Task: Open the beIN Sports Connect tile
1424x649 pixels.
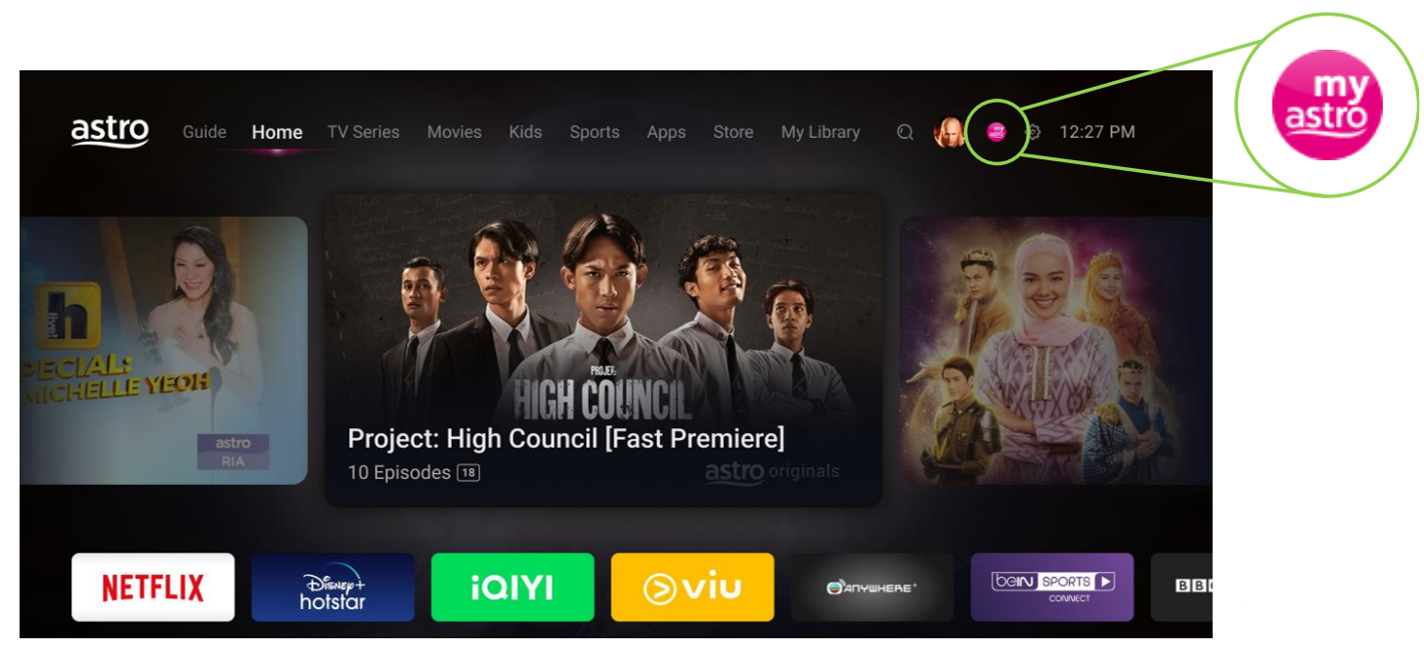Action: [x=1052, y=587]
